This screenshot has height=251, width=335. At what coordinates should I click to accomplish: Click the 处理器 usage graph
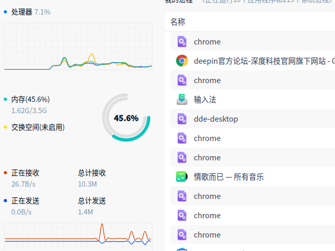[x=78, y=47]
